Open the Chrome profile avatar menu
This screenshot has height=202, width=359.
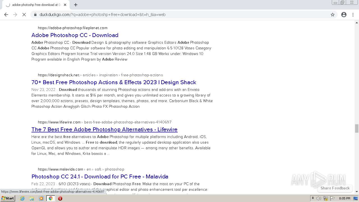tap(344, 15)
